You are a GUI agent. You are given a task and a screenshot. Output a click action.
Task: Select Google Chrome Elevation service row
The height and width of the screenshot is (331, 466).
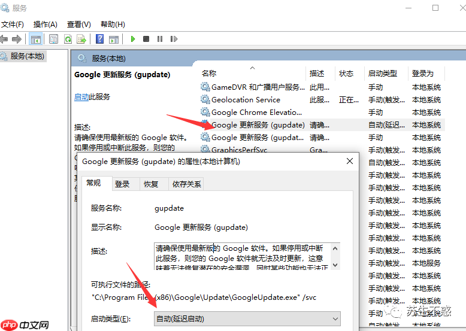322,112
